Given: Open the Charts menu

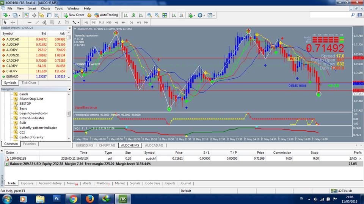Looking at the screenshot, I should pyautogui.click(x=45, y=8).
